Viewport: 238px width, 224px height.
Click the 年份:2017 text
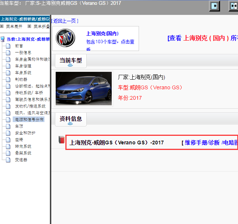130,98
